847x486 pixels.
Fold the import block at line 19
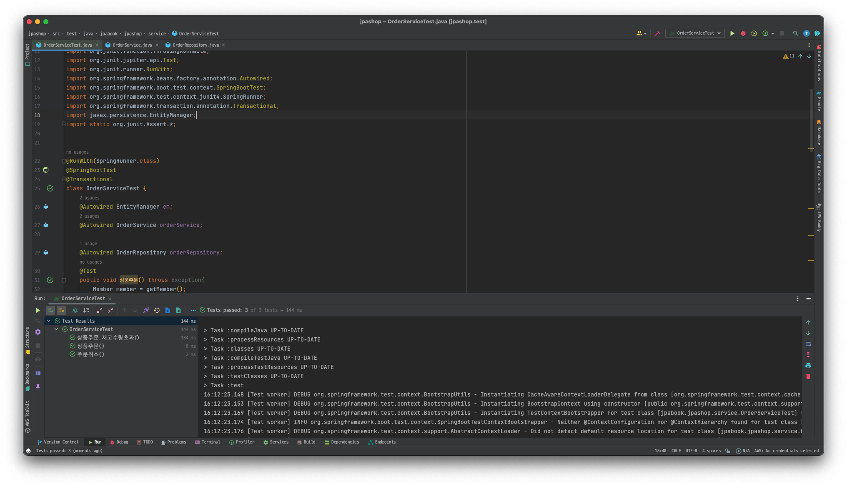(x=64, y=124)
